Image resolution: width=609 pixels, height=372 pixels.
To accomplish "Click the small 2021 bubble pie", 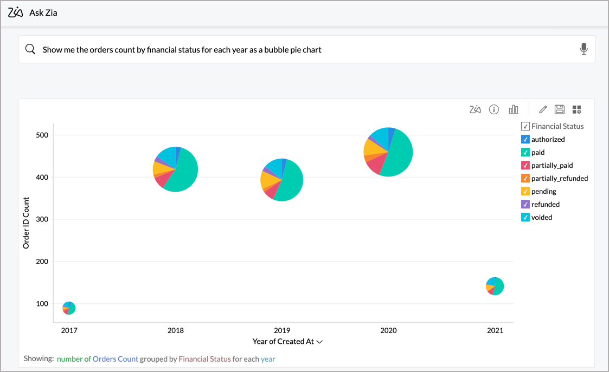I will tap(495, 286).
